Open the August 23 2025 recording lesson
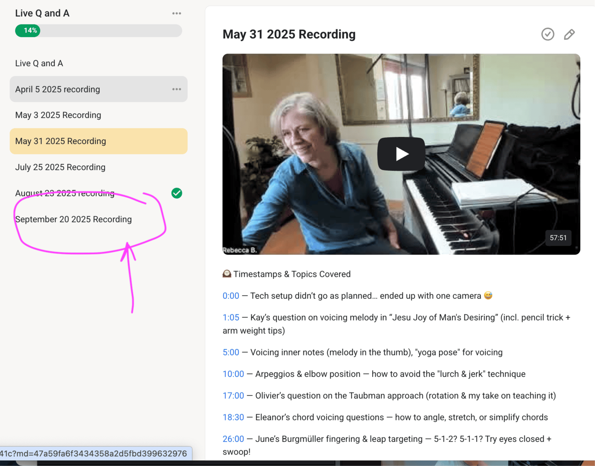595x466 pixels. (65, 193)
